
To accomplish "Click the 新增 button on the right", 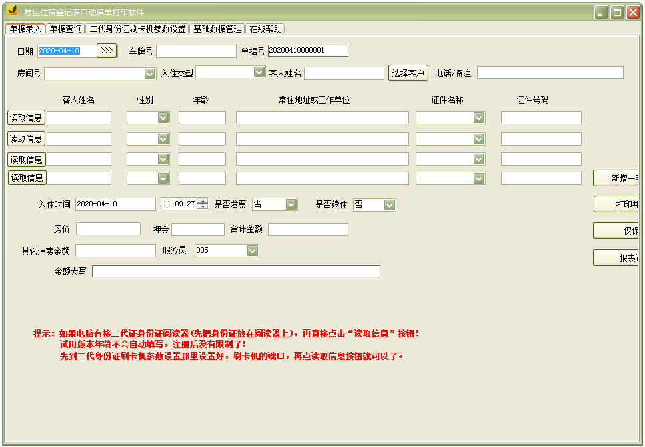I will coord(616,178).
